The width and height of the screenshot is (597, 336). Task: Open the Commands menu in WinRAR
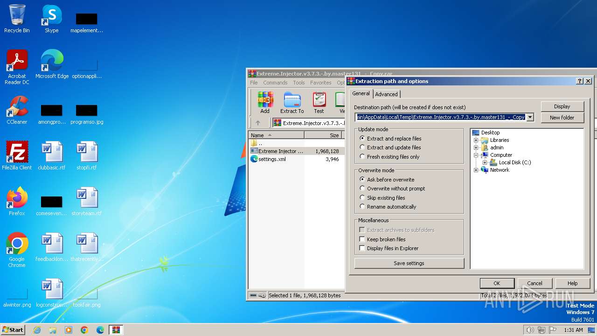[x=275, y=83]
